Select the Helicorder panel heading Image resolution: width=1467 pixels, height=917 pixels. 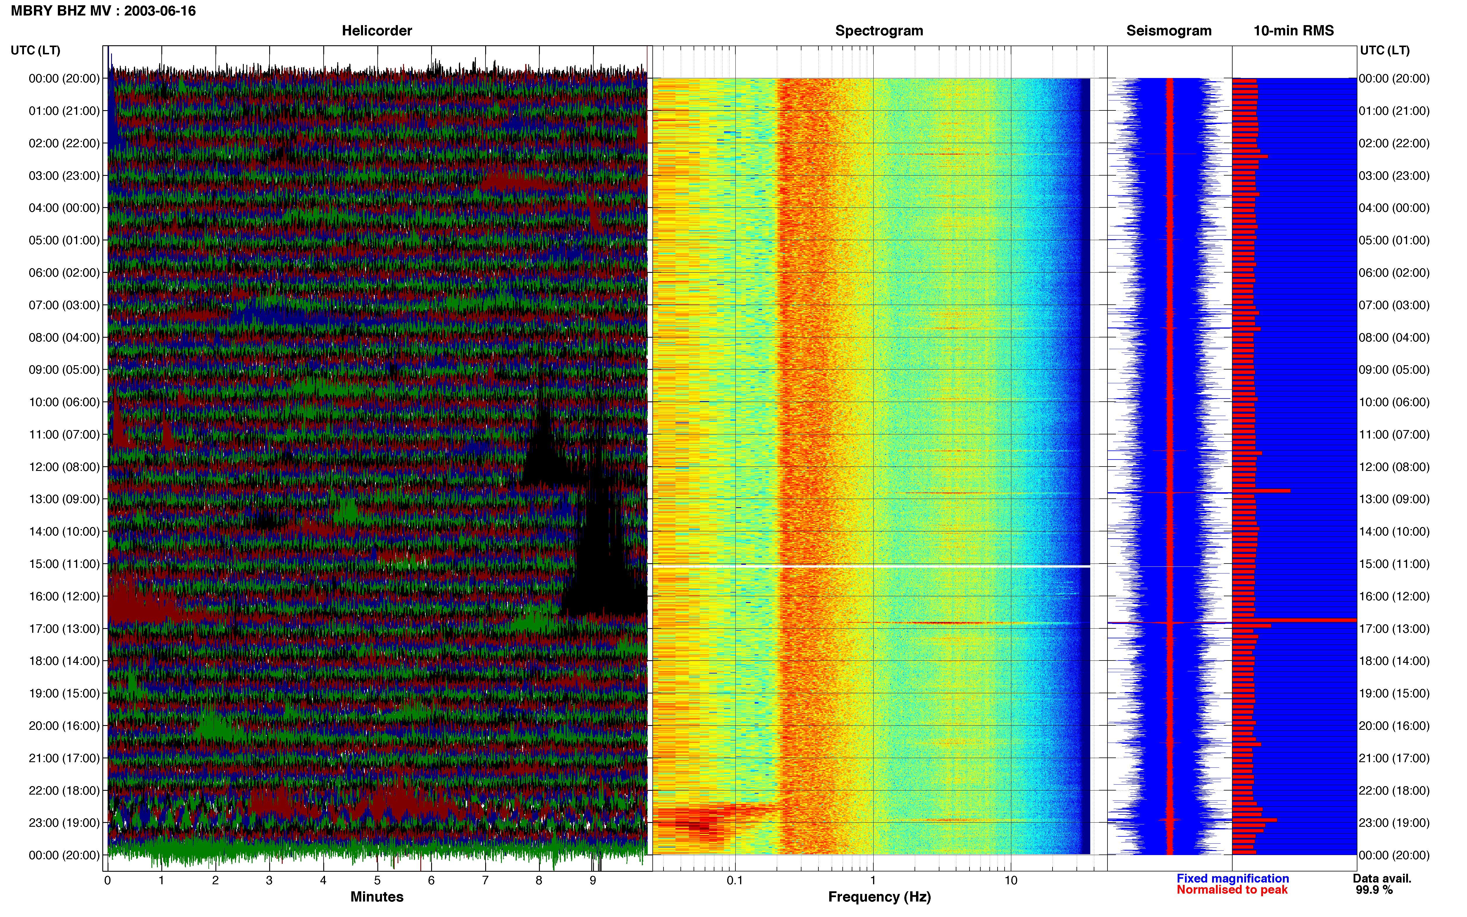pyautogui.click(x=377, y=31)
